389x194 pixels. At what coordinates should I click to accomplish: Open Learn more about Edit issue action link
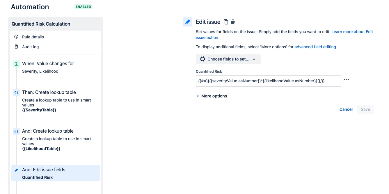(x=284, y=35)
